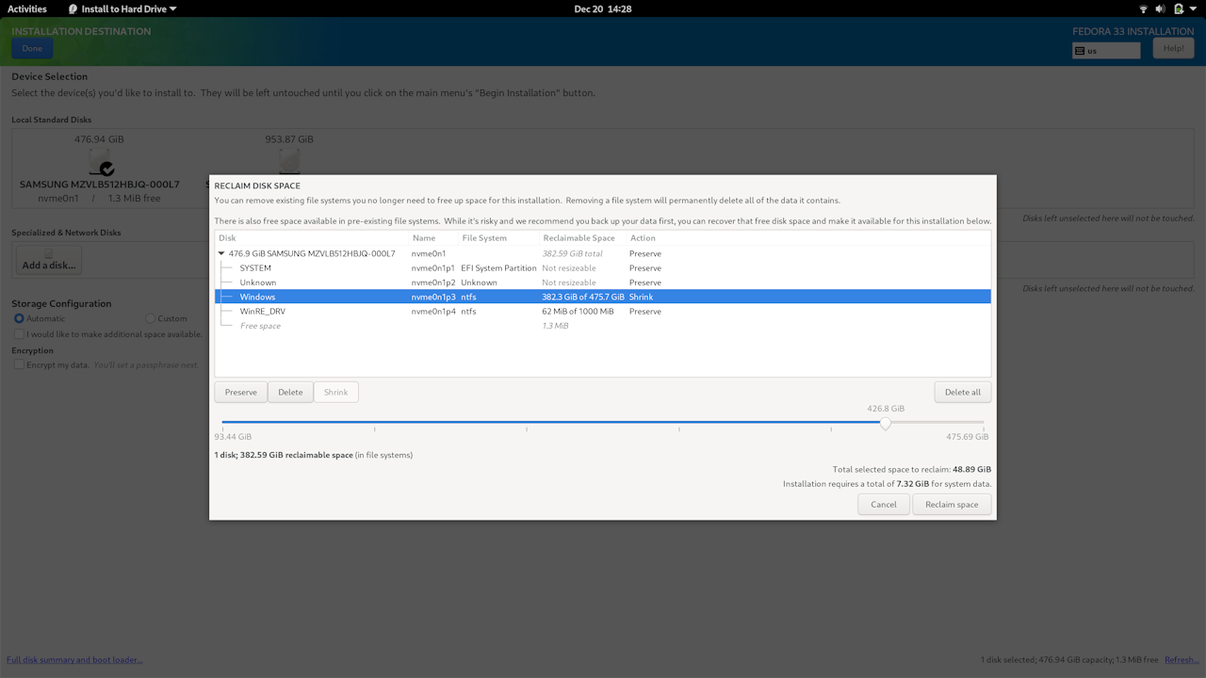Select the 953.87 GiB disk icon
Image resolution: width=1206 pixels, height=678 pixels.
point(288,160)
